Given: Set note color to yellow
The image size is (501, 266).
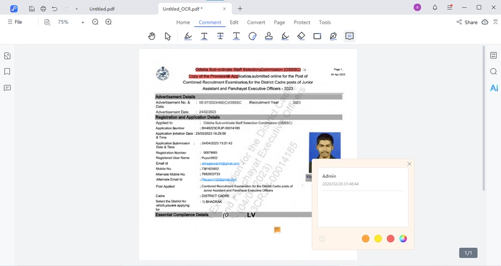Looking at the screenshot, I should 378,239.
